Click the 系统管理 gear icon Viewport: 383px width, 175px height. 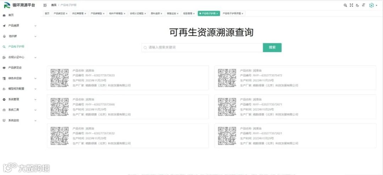[4, 99]
